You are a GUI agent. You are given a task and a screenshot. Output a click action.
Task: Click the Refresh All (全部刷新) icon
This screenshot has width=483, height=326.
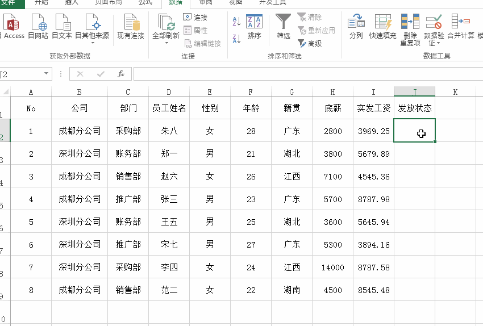[166, 23]
